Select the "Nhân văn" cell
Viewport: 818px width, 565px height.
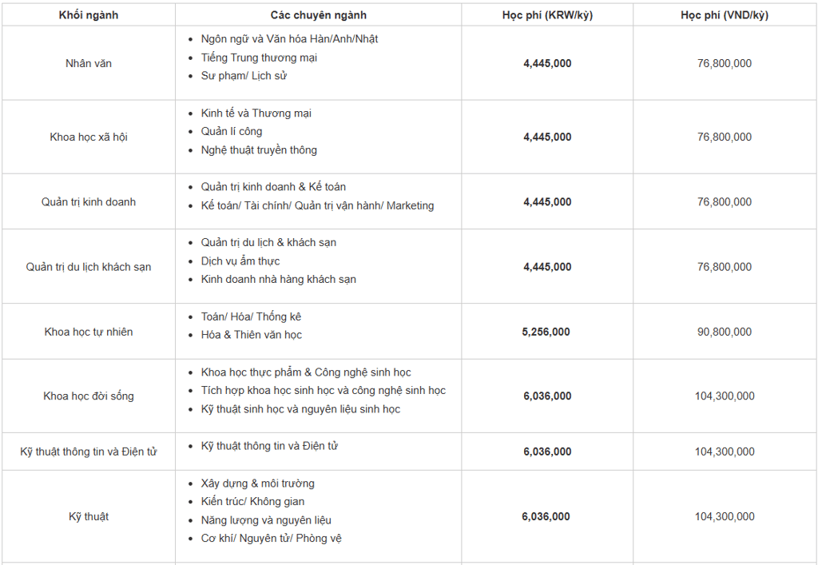click(x=88, y=63)
